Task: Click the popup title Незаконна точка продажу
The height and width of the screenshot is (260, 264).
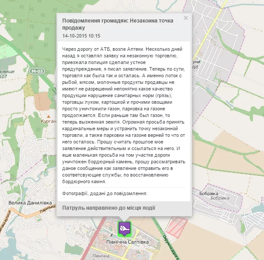Action: pos(118,24)
